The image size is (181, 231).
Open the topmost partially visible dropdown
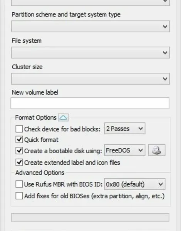click(90, 3)
